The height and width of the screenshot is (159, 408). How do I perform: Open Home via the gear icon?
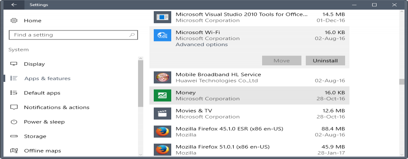pyautogui.click(x=14, y=20)
